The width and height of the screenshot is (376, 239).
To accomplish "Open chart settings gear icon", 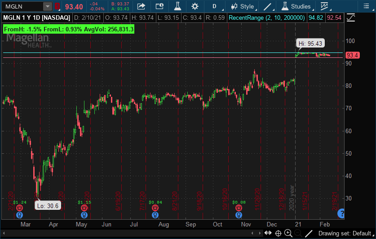I will (195, 6).
